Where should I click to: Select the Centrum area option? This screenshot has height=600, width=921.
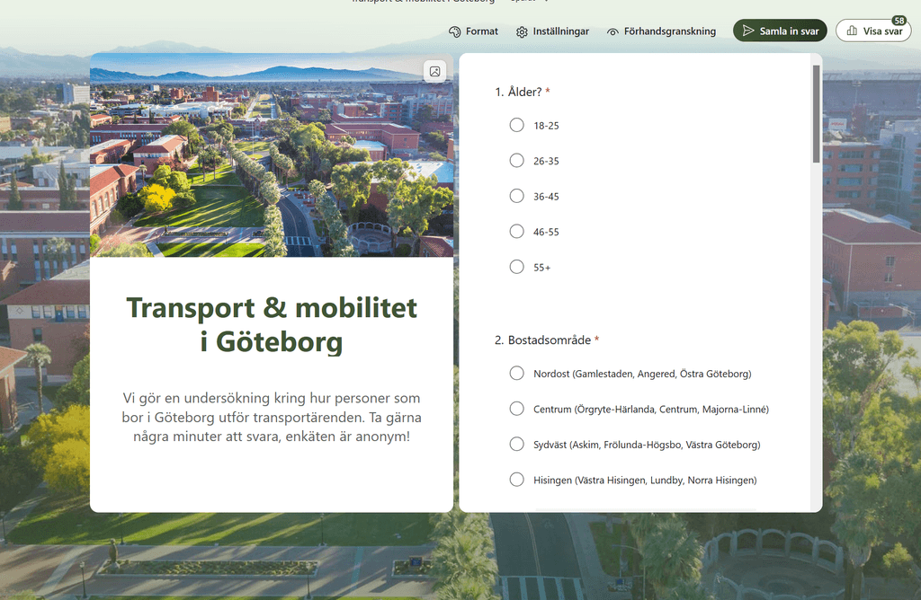click(517, 409)
